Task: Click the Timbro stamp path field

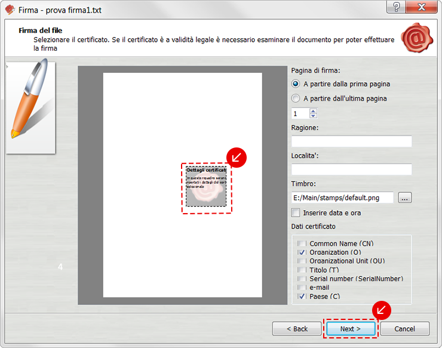Action: pyautogui.click(x=342, y=198)
